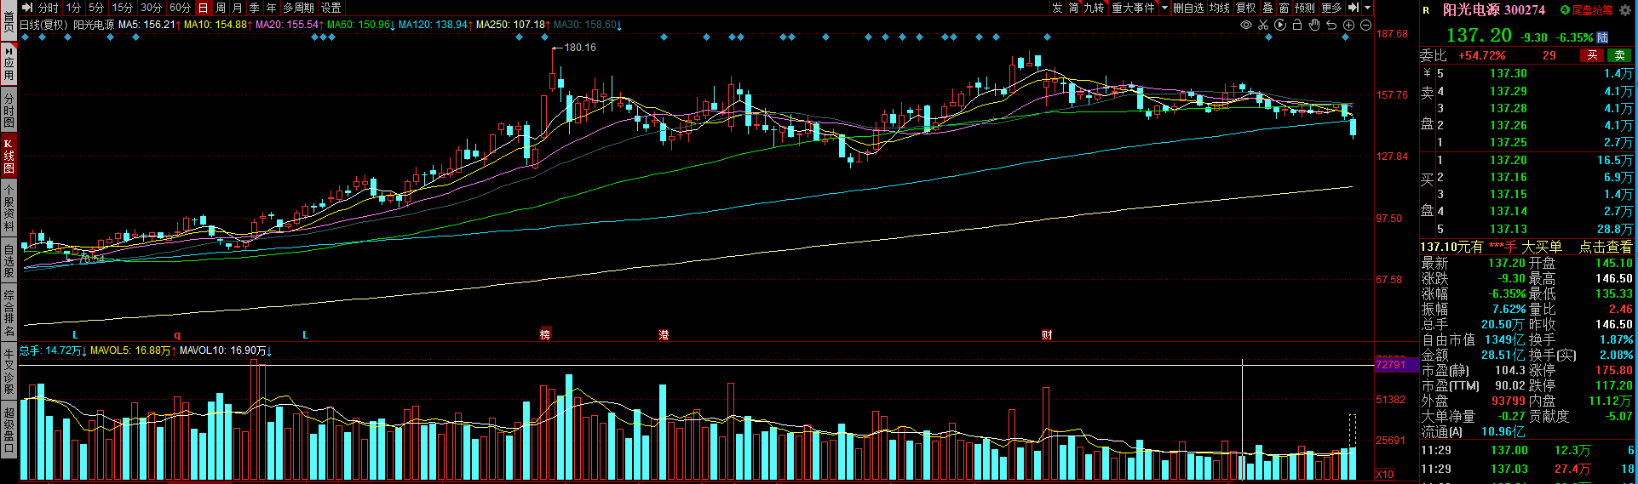The image size is (1638, 484).
Task: Click the undo arrow icon
Action: [1331, 25]
